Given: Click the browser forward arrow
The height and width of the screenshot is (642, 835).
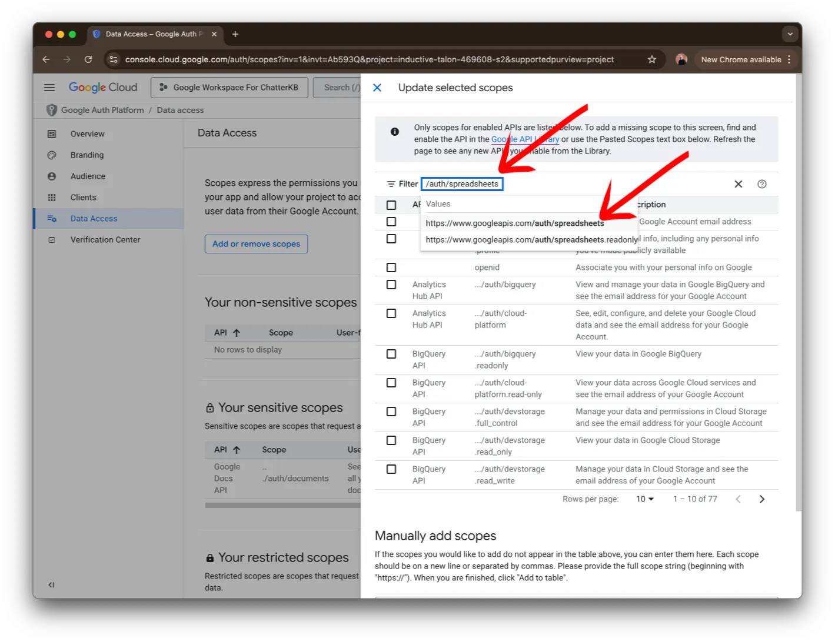Looking at the screenshot, I should point(67,59).
